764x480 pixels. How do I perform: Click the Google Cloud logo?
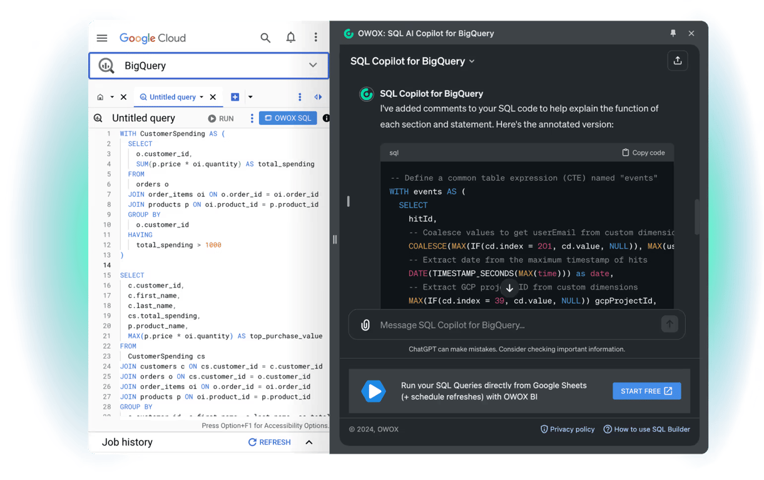[153, 38]
